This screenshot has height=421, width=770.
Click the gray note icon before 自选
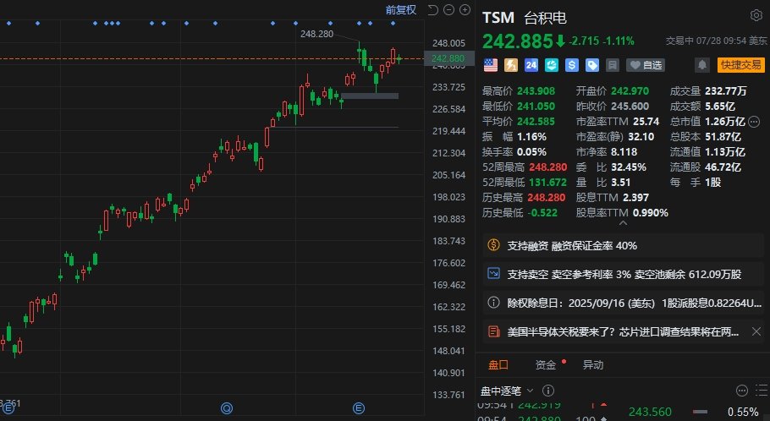[x=613, y=65]
